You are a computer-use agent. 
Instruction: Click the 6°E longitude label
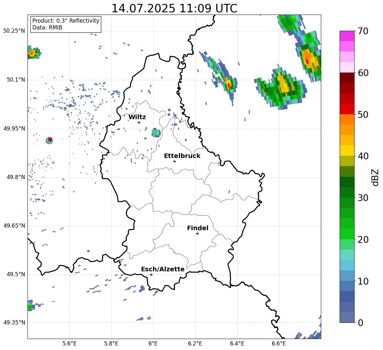153,344
